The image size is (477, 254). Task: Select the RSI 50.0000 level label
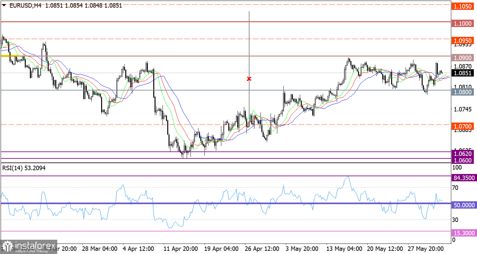(x=464, y=205)
